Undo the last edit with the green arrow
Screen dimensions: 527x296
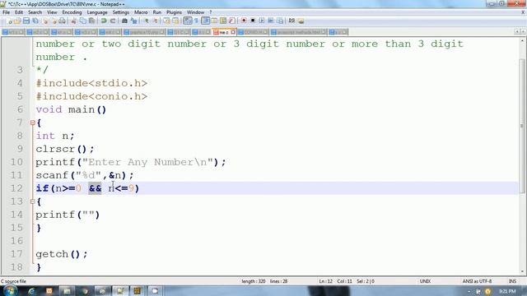coord(103,21)
